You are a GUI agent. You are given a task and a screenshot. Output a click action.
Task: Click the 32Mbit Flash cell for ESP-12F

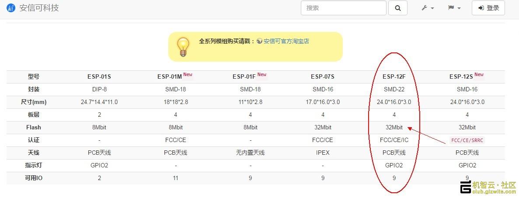[394, 128]
